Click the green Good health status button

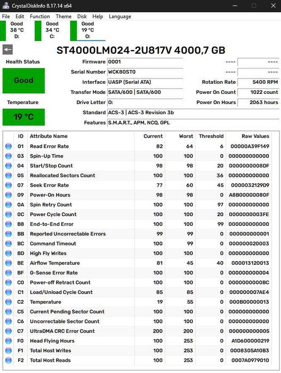pyautogui.click(x=23, y=81)
